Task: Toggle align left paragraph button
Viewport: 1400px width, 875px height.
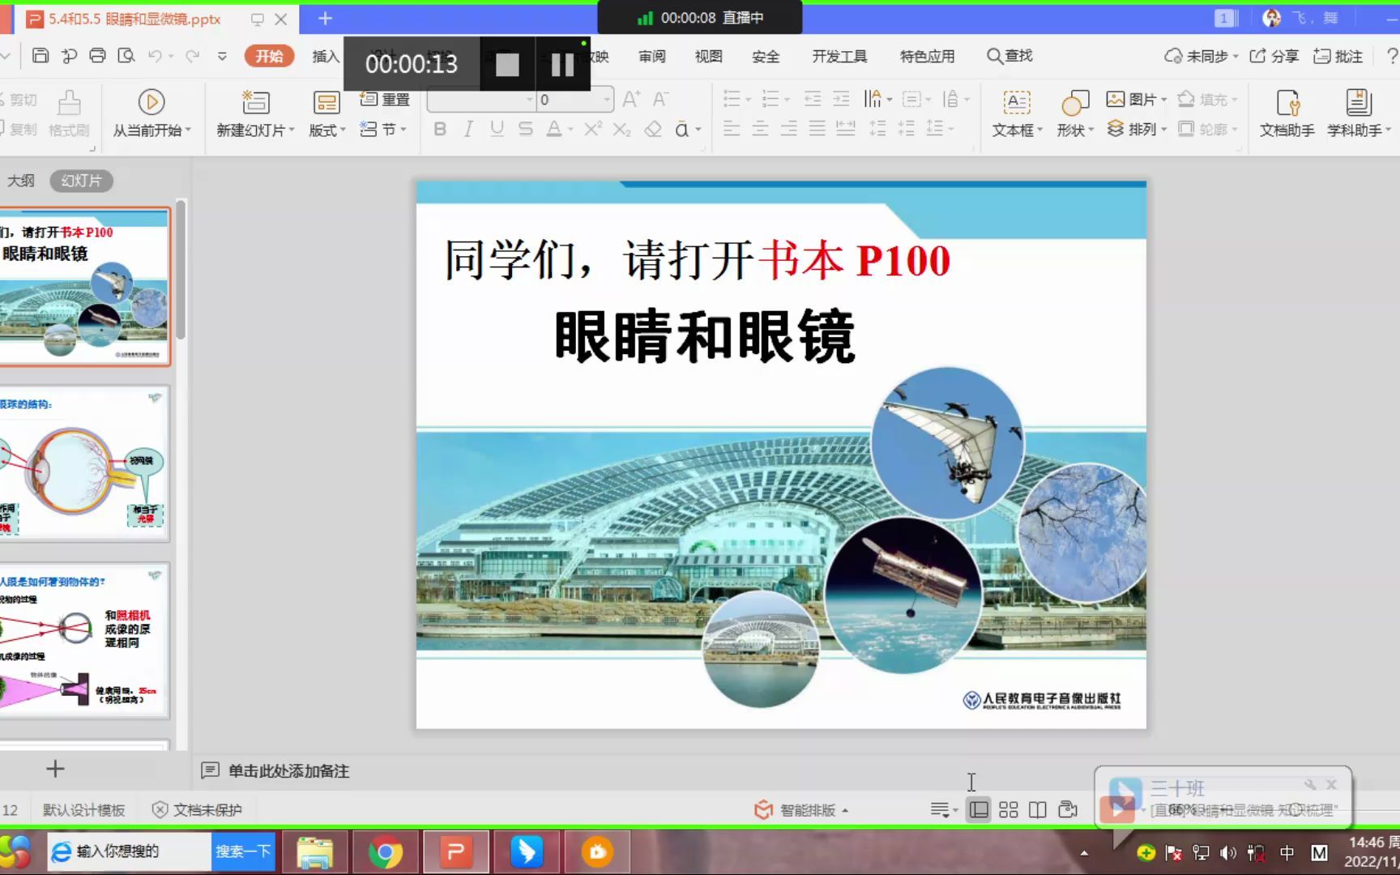Action: [732, 129]
